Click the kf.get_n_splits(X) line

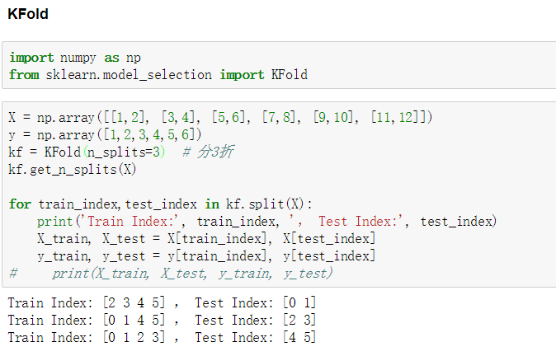pos(73,169)
